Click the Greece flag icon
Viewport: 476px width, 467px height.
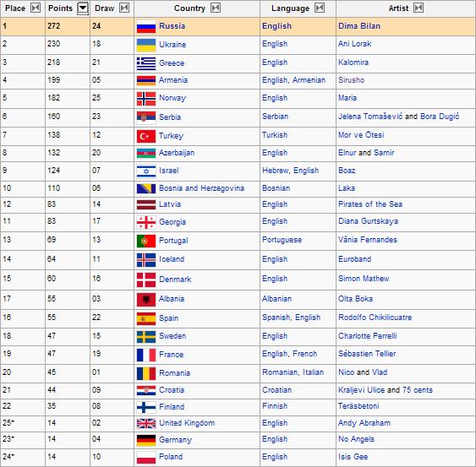click(146, 63)
